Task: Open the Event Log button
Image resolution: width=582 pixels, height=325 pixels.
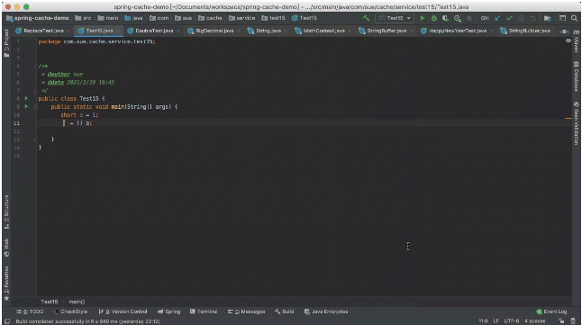Action: tap(551, 311)
